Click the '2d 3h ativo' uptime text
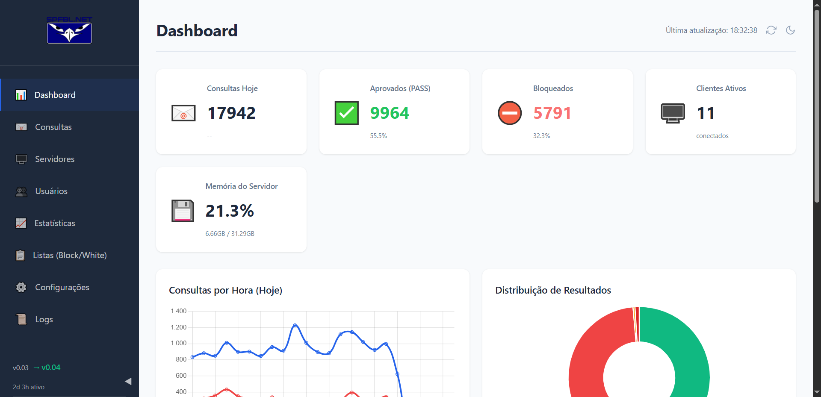 tap(29, 387)
